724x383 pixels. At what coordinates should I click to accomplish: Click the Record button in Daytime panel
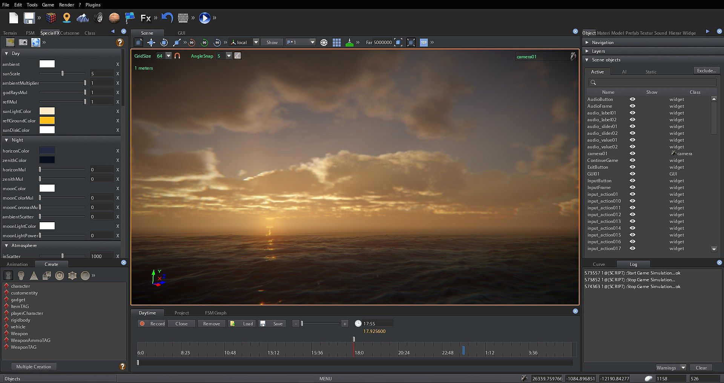point(152,323)
